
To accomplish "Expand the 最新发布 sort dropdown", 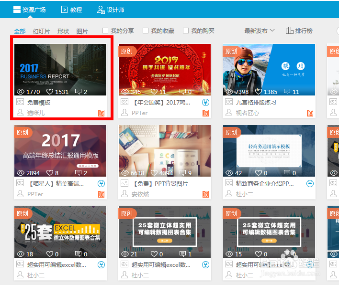I will pos(260,31).
